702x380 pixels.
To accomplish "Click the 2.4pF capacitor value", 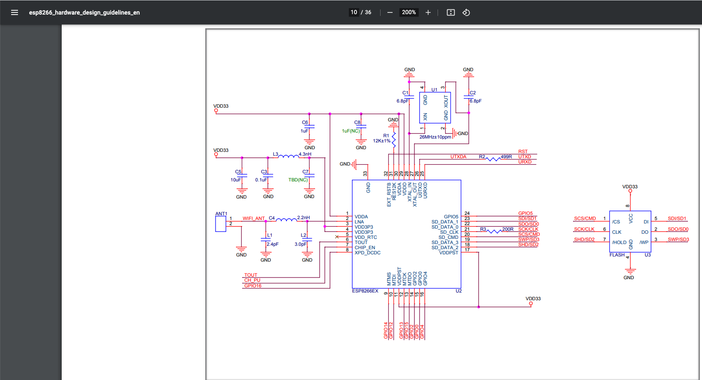I will (x=273, y=244).
